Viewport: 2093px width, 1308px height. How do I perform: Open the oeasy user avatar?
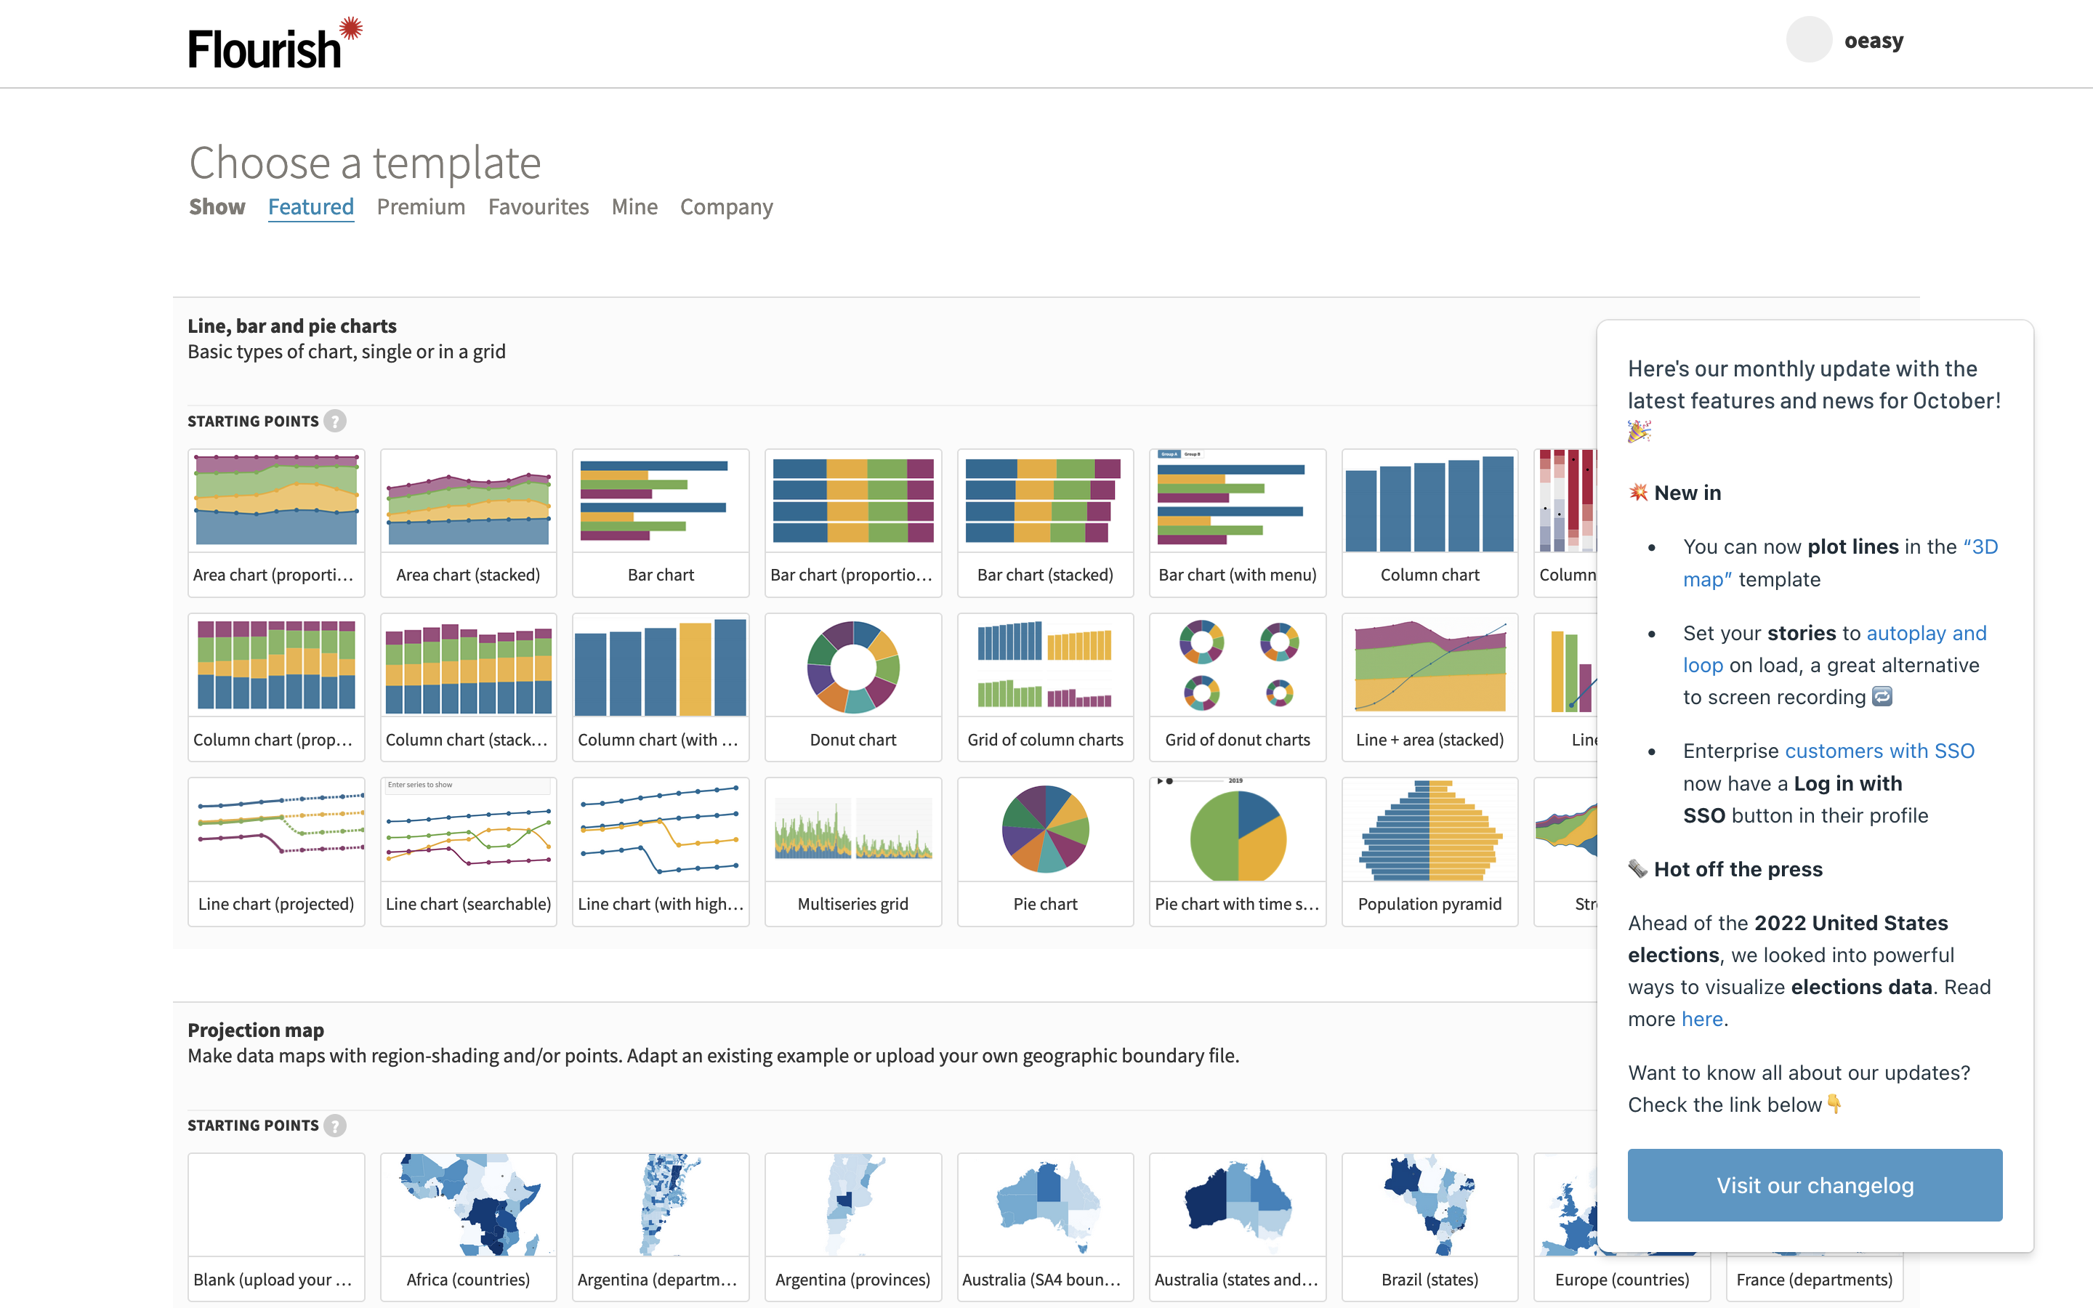[x=1808, y=40]
